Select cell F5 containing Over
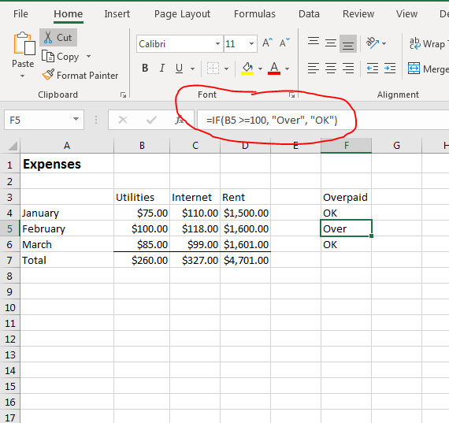449x423 pixels. tap(346, 228)
